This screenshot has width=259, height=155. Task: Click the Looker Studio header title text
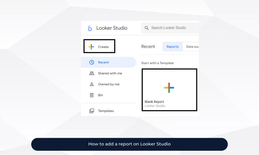(x=112, y=28)
